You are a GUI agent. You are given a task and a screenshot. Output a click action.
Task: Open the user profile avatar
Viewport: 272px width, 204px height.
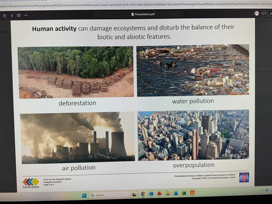pyautogui.click(x=257, y=13)
